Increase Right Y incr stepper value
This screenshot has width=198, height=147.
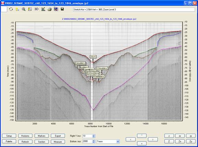coord(93,135)
